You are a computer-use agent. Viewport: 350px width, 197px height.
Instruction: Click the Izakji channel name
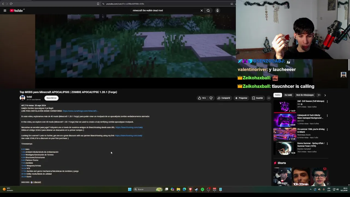click(29, 97)
